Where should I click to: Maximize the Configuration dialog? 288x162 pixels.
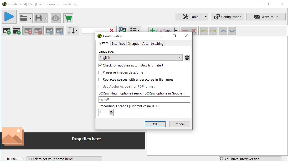pyautogui.click(x=174, y=36)
